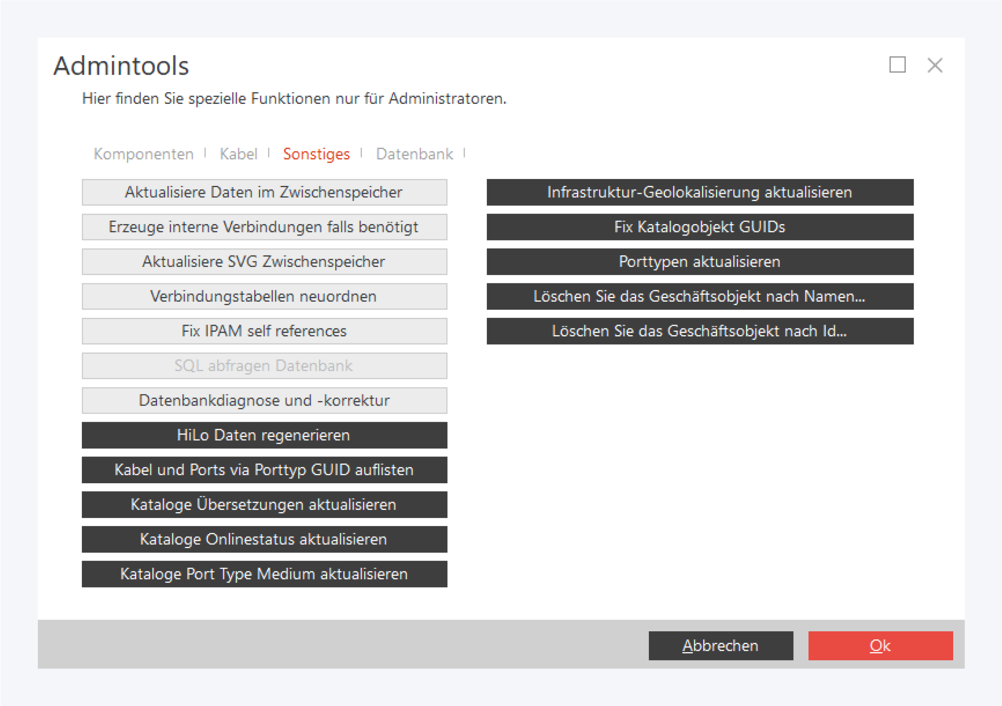Click Fix Katalogobjekt GUIDs
The height and width of the screenshot is (706, 1002).
click(x=699, y=227)
